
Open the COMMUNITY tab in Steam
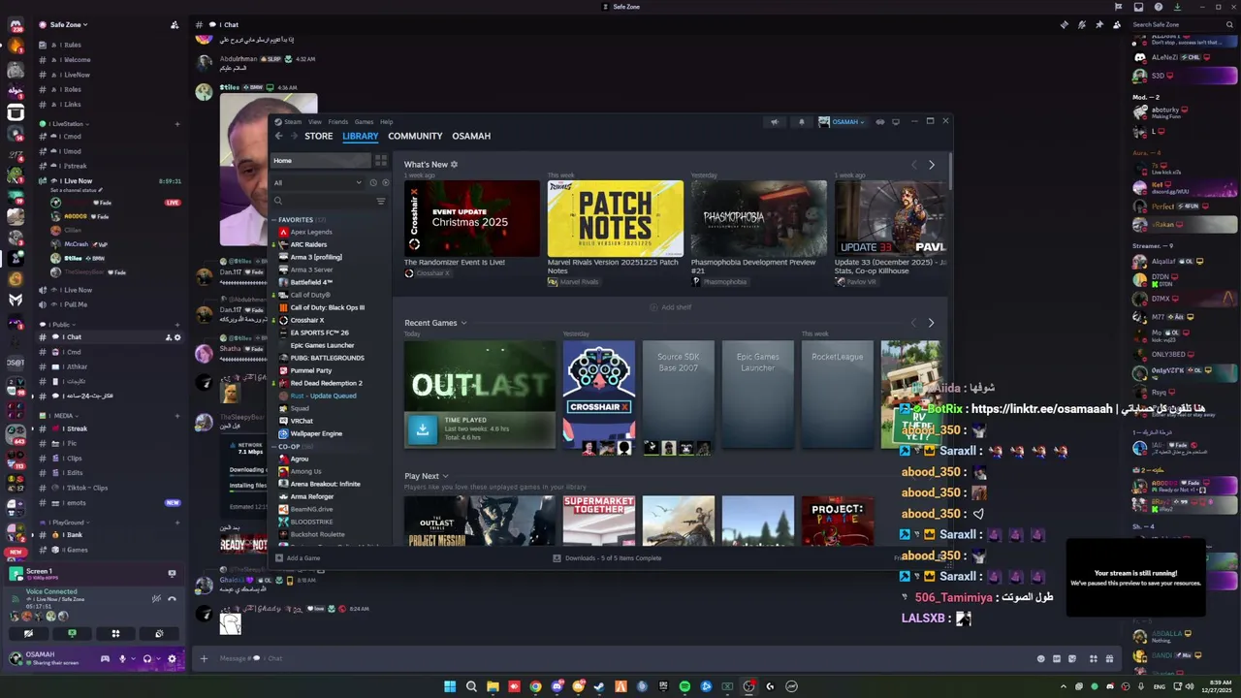point(415,136)
